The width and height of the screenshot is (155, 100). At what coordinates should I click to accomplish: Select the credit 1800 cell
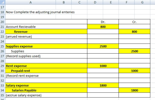tap(134, 90)
